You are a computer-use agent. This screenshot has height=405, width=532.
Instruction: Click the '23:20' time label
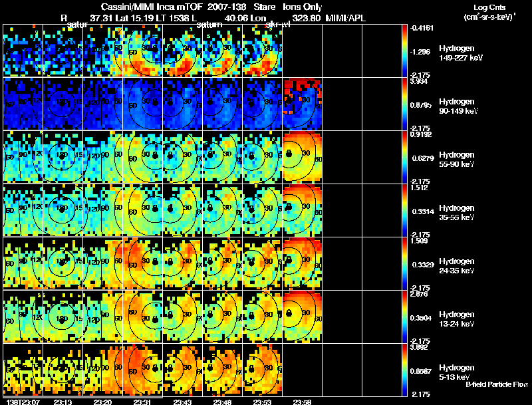coord(103,402)
